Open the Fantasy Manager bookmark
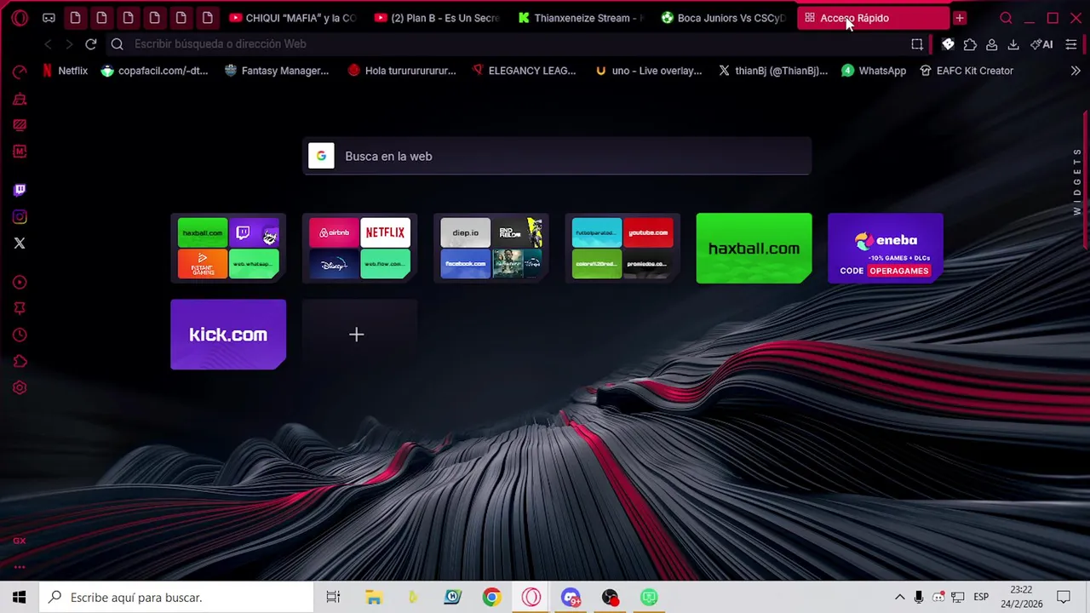 [x=276, y=71]
